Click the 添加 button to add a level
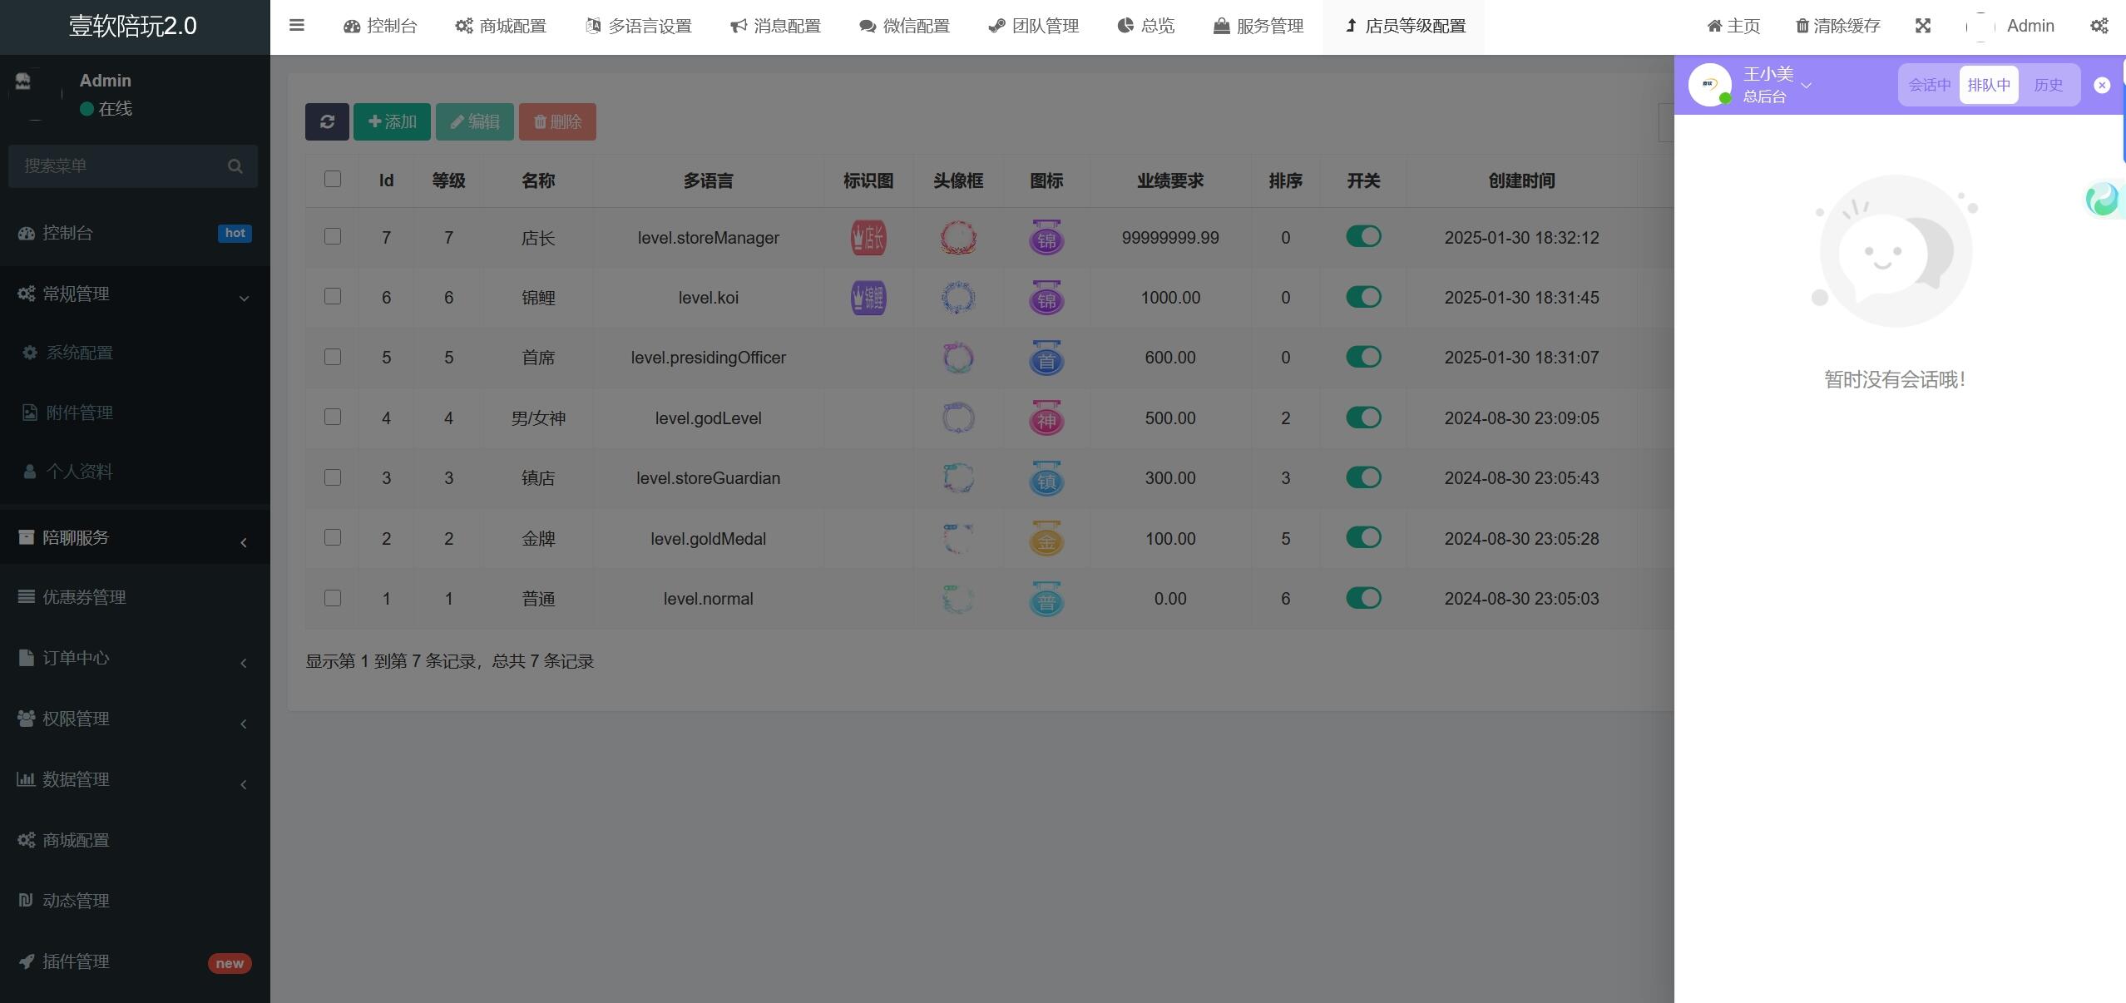 (x=391, y=121)
